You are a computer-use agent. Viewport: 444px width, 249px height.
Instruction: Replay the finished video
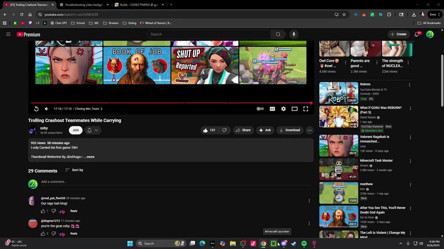point(36,109)
